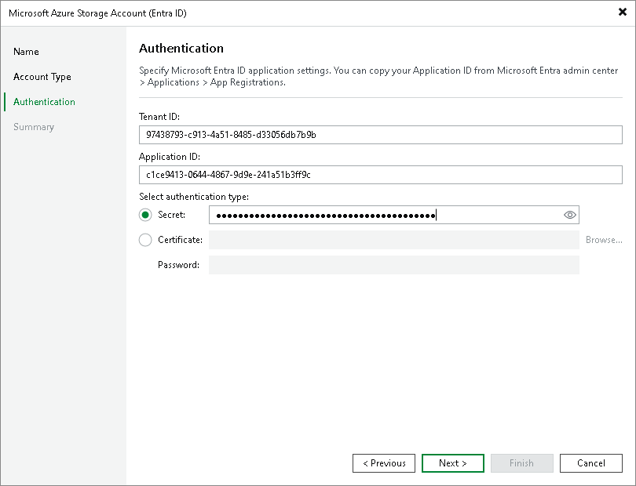Cancel the storage account wizard
The width and height of the screenshot is (636, 486).
591,463
